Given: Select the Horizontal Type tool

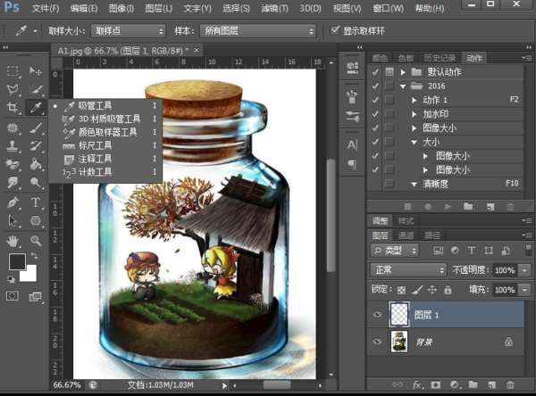Looking at the screenshot, I should [x=36, y=202].
